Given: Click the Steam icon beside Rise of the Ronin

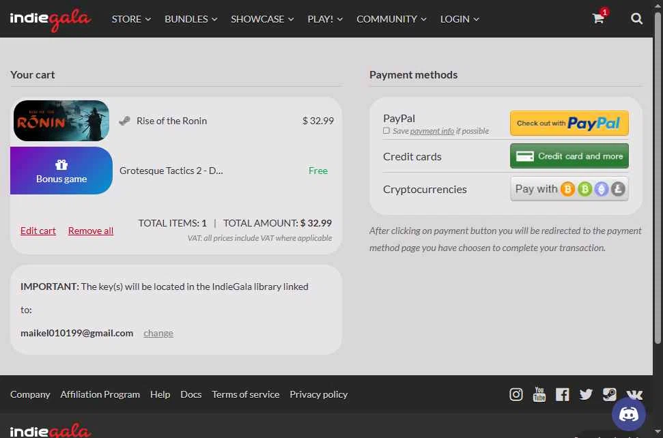Looking at the screenshot, I should pos(124,121).
